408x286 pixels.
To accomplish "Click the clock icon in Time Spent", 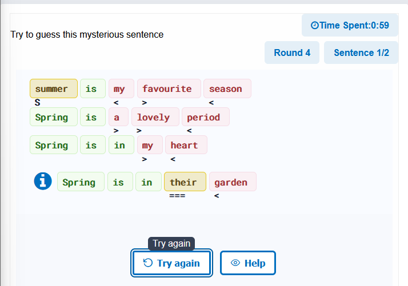I will 315,25.
